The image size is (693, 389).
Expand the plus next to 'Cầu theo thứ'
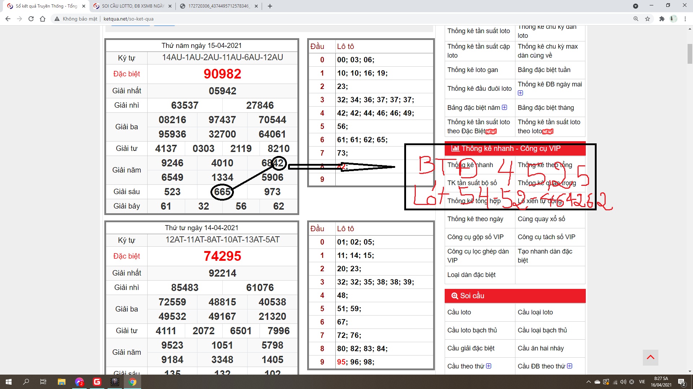(x=489, y=366)
